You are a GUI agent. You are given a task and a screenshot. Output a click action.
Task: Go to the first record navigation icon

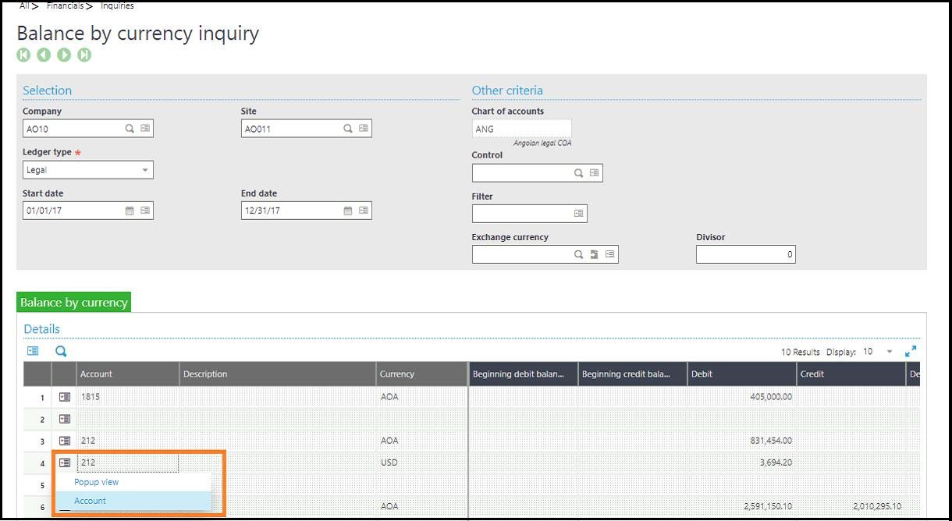23,55
